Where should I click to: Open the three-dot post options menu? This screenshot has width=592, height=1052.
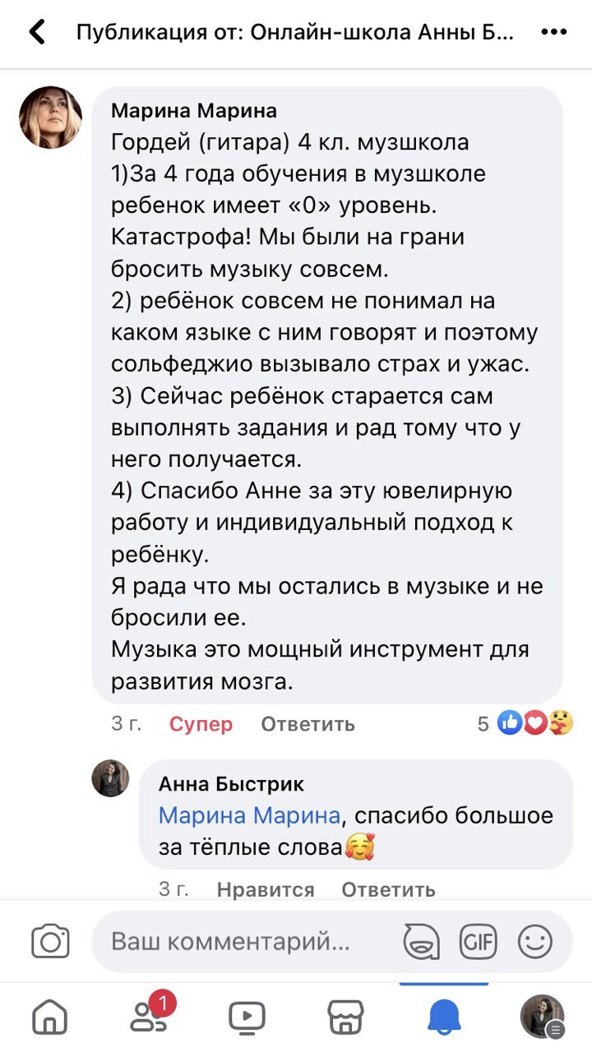coord(554,33)
